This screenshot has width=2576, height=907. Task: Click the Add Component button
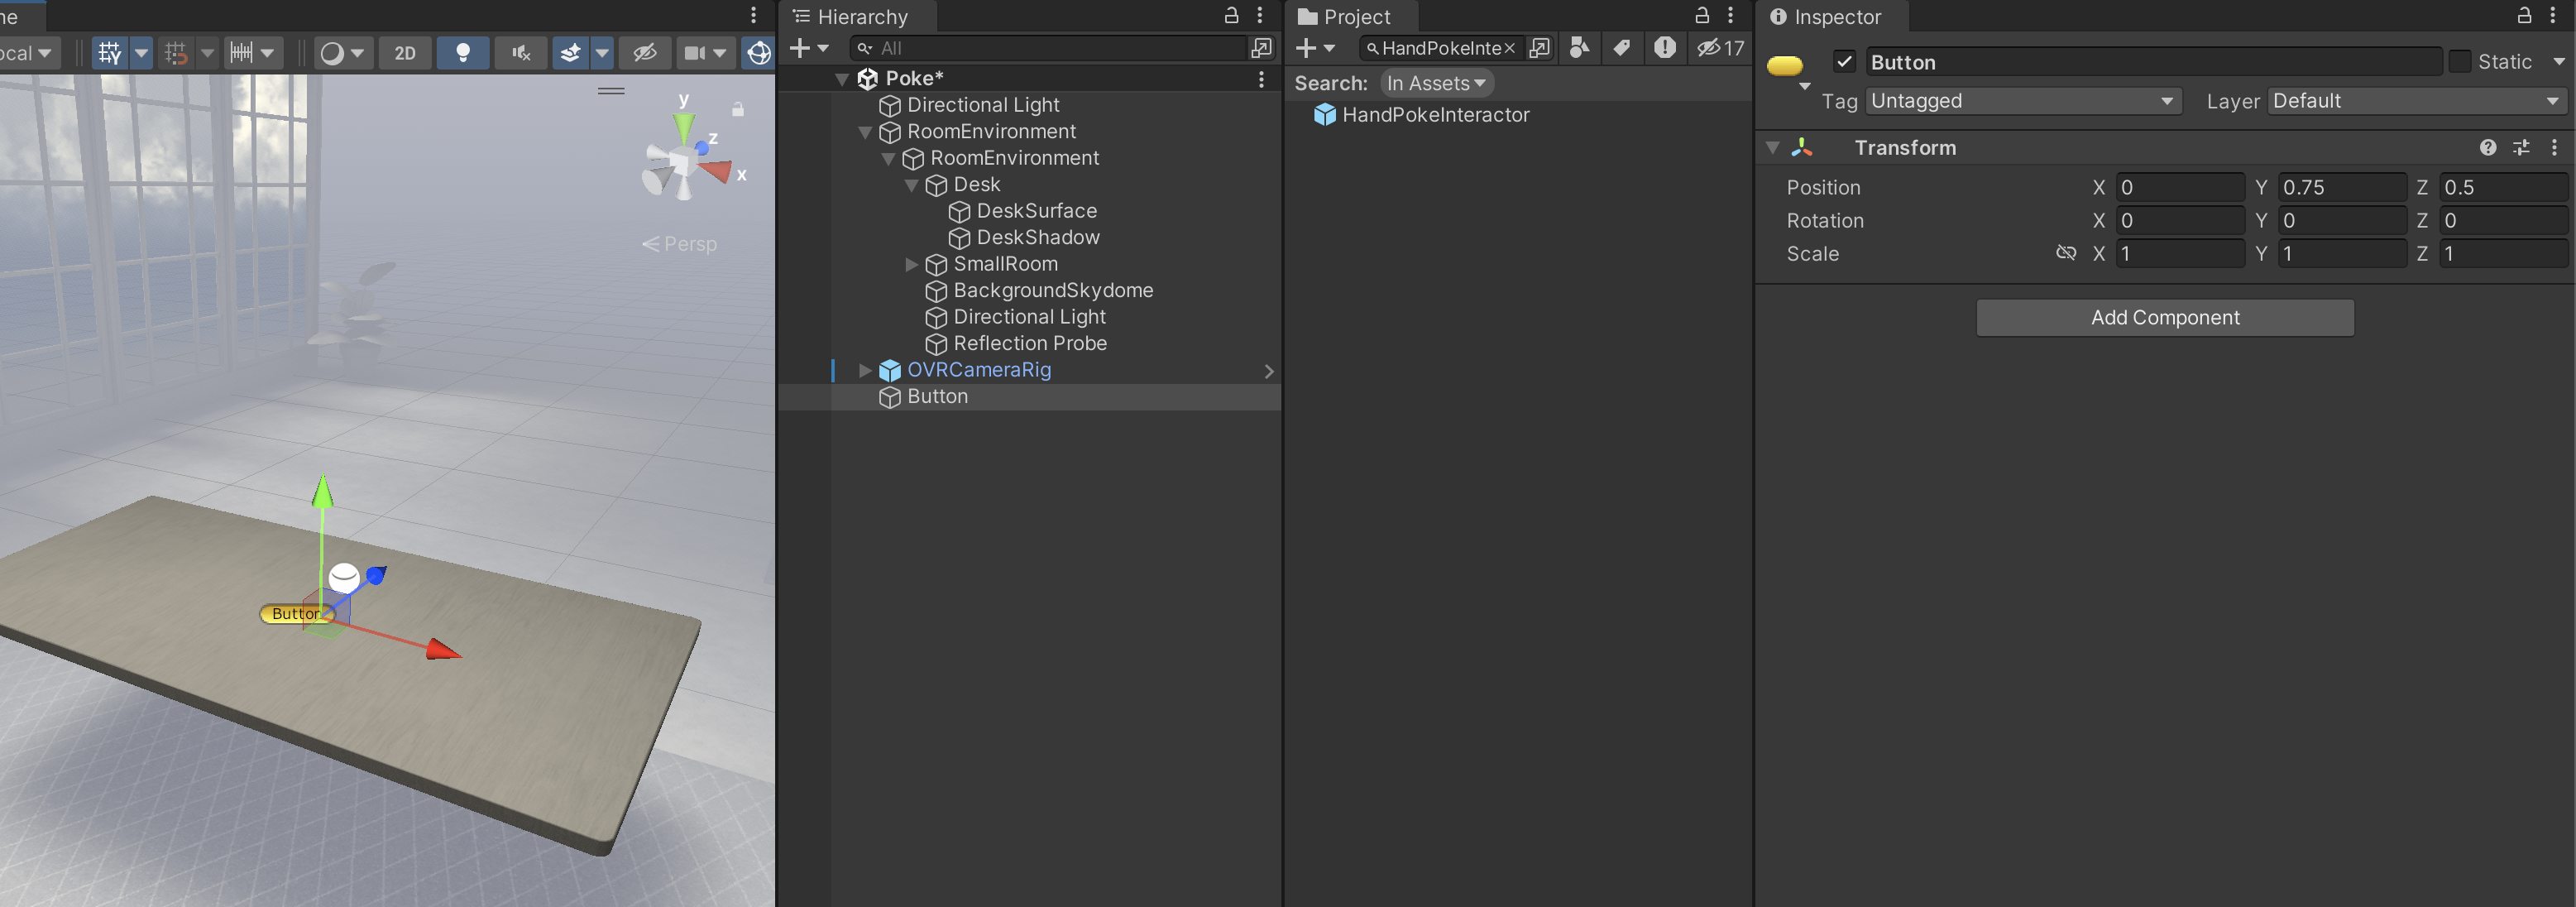coord(2164,318)
